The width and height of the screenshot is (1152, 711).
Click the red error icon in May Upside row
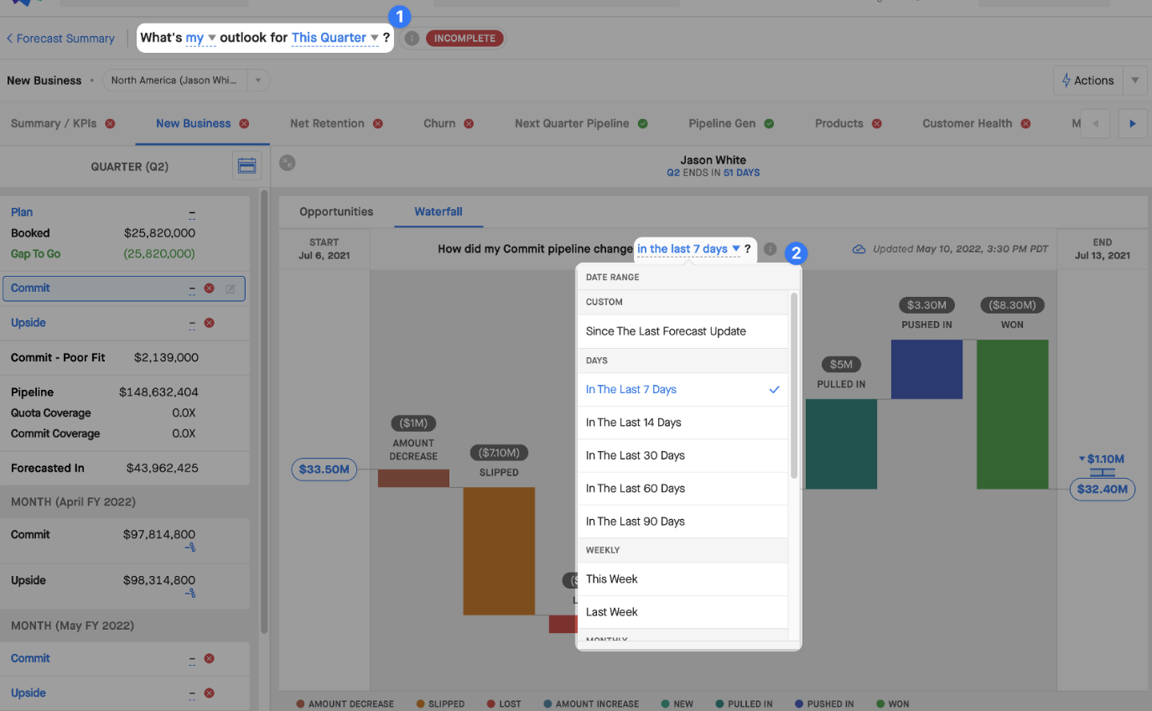tap(210, 693)
